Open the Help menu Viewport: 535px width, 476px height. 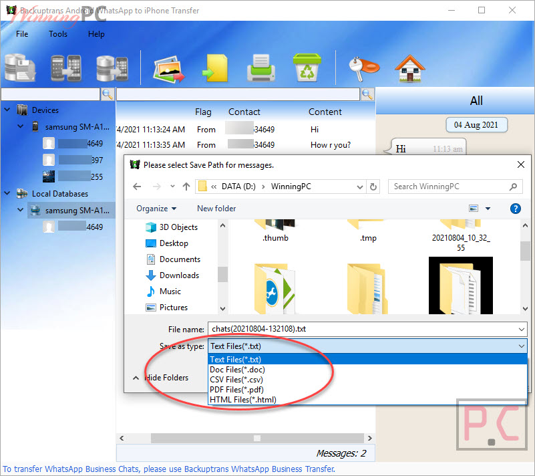(x=96, y=34)
